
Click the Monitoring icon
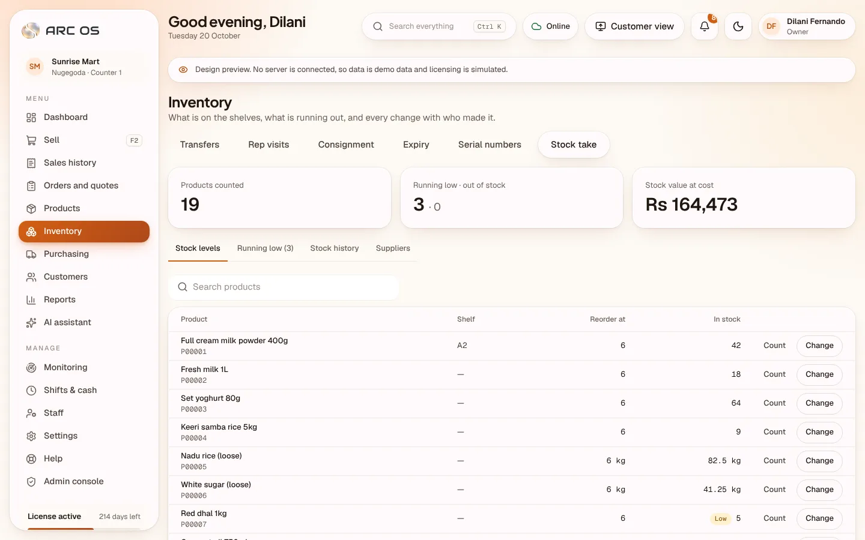[x=31, y=368]
